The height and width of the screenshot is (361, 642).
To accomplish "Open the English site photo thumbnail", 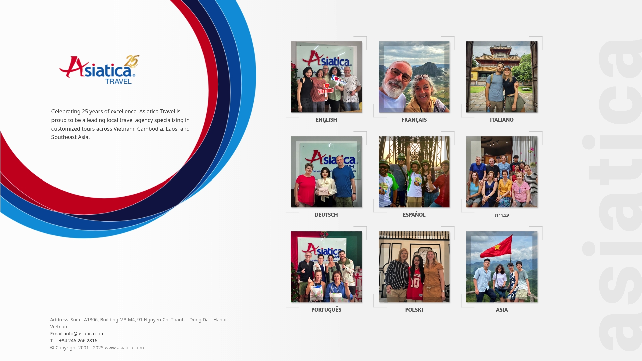I will pyautogui.click(x=326, y=77).
